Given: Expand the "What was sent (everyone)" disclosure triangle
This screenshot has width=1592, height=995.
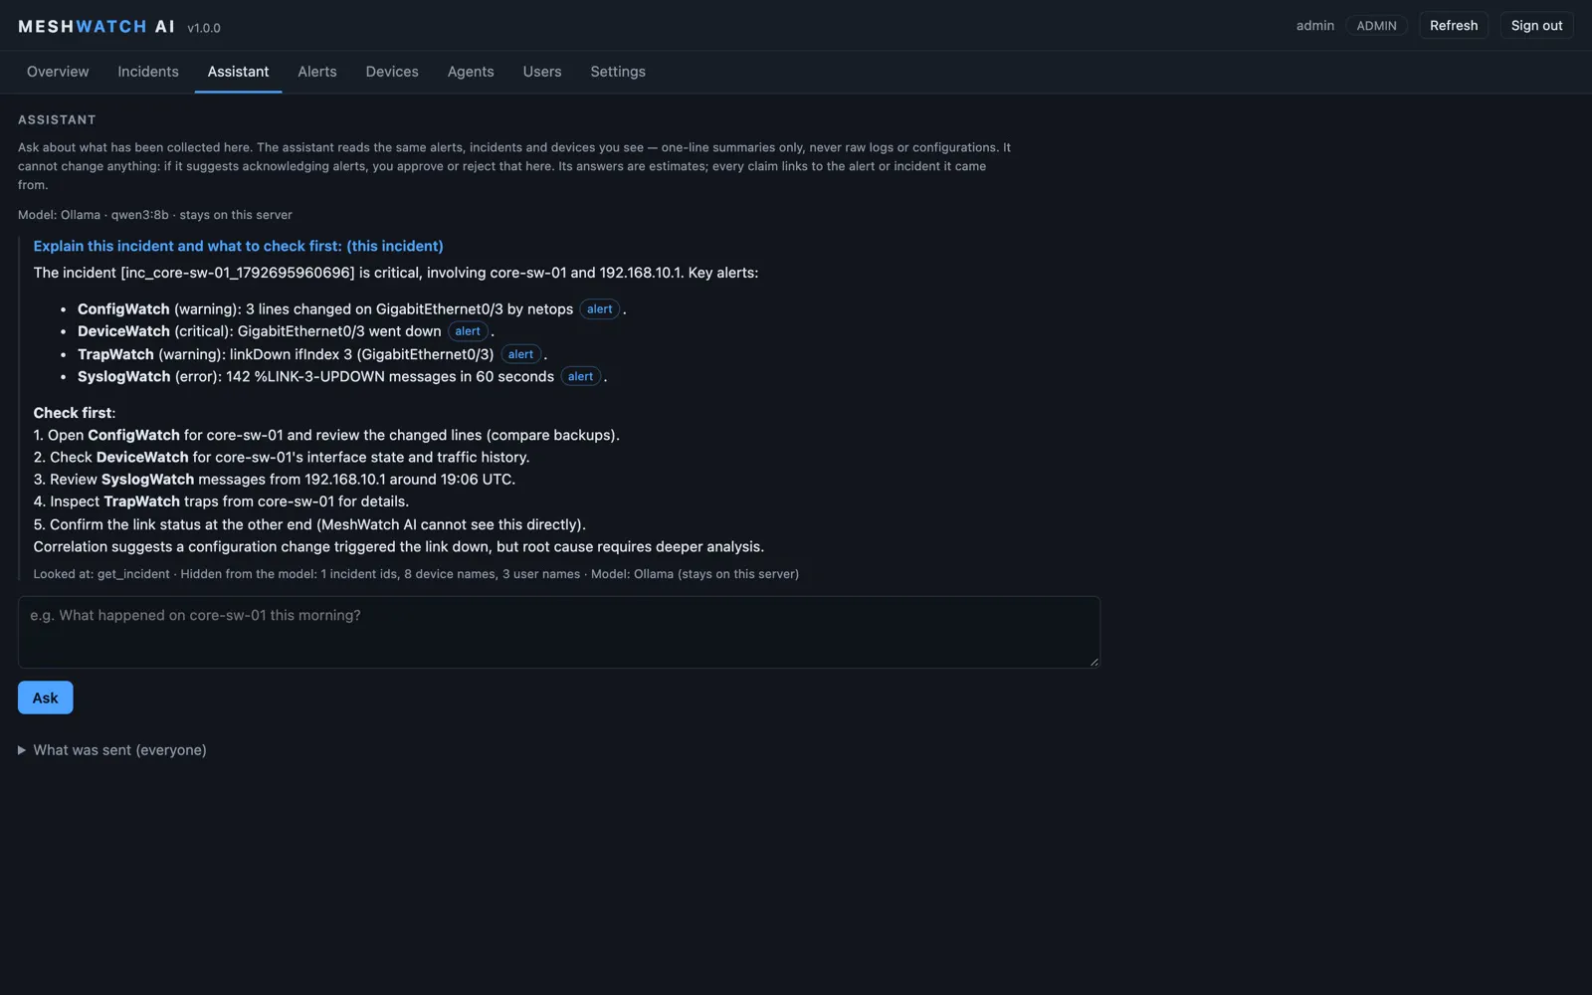Looking at the screenshot, I should pos(22,750).
